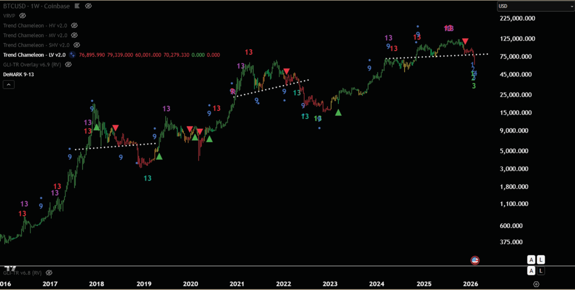Select the GLI-TR Overlay v6.9 (RV) label

[32, 65]
